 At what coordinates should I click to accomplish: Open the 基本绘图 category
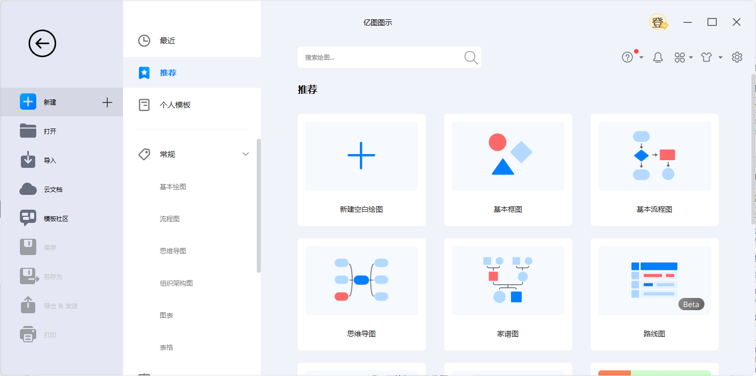pos(173,187)
